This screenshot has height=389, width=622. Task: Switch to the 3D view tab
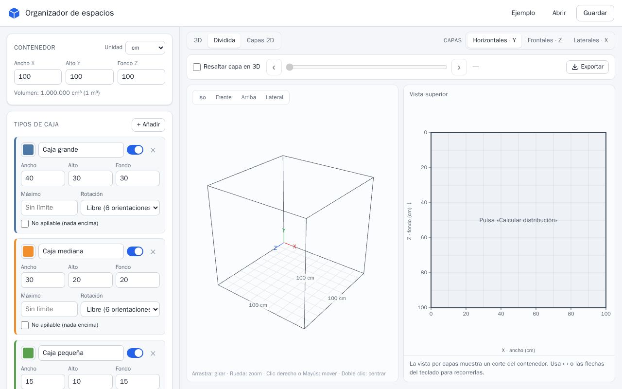[198, 40]
